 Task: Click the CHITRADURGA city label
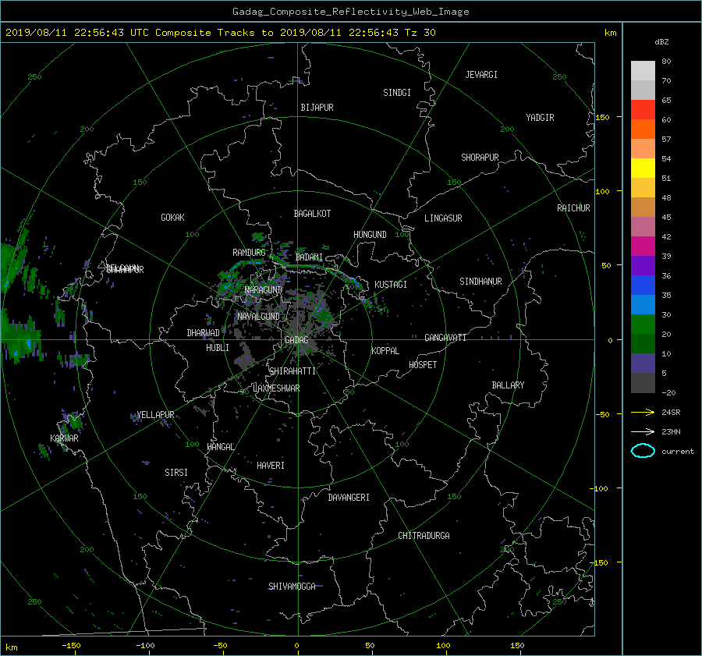pyautogui.click(x=424, y=536)
